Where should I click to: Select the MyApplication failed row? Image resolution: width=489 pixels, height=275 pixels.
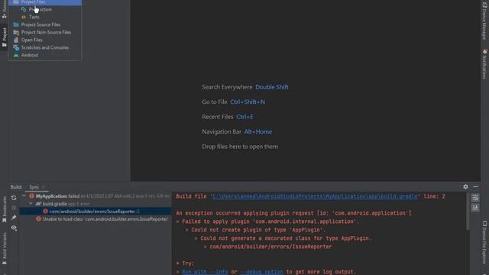pyautogui.click(x=96, y=196)
